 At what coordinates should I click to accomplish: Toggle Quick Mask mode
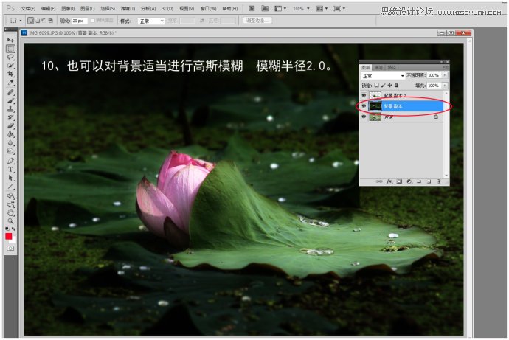point(10,249)
